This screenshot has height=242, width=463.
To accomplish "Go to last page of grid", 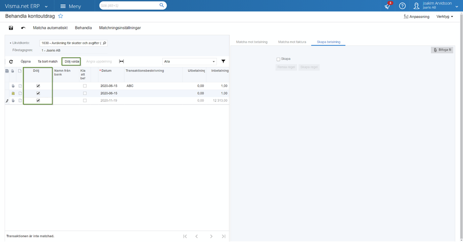I will [223, 236].
